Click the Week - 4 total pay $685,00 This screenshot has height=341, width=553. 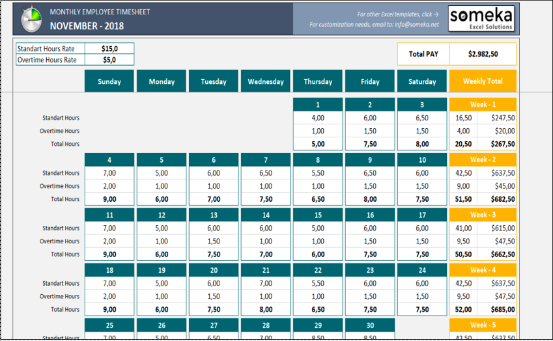[x=496, y=310]
